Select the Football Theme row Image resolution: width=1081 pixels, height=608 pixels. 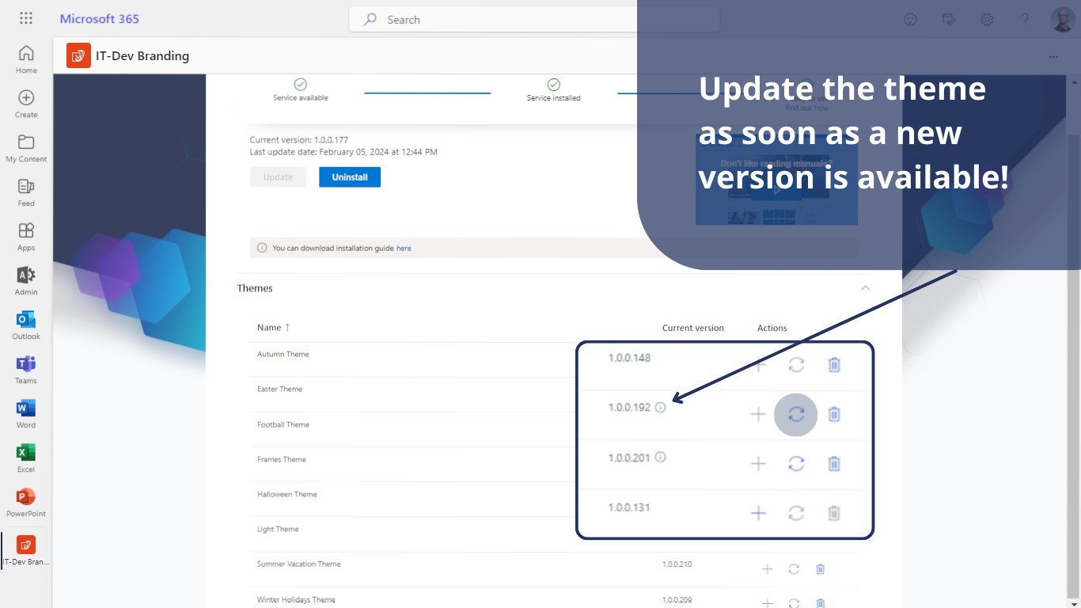point(554,430)
